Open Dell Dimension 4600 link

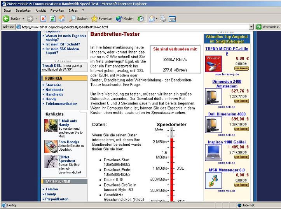click(227, 114)
